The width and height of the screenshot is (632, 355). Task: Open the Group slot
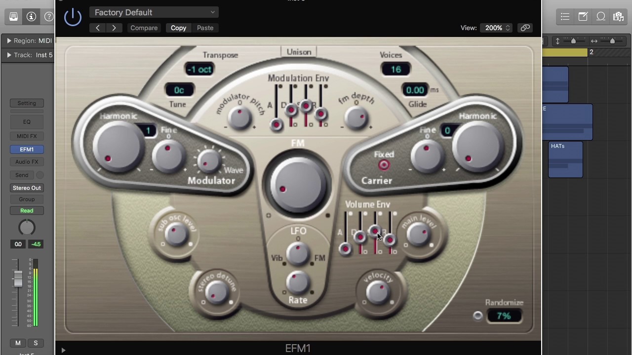pos(27,199)
